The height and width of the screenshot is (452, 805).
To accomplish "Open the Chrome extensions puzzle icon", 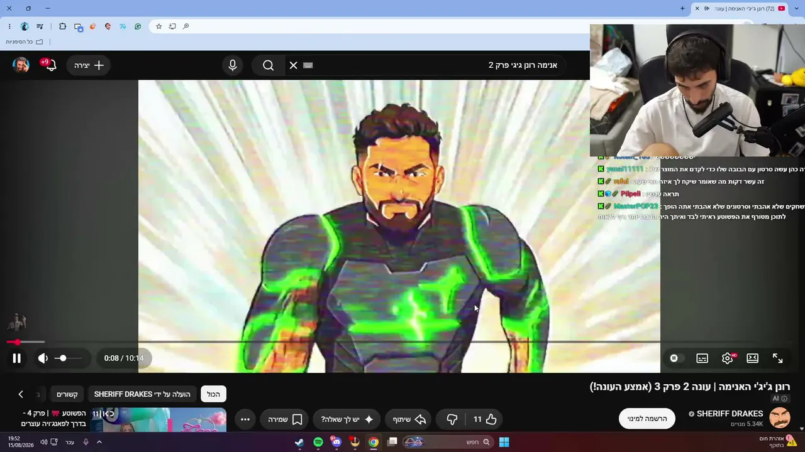I will click(x=62, y=26).
